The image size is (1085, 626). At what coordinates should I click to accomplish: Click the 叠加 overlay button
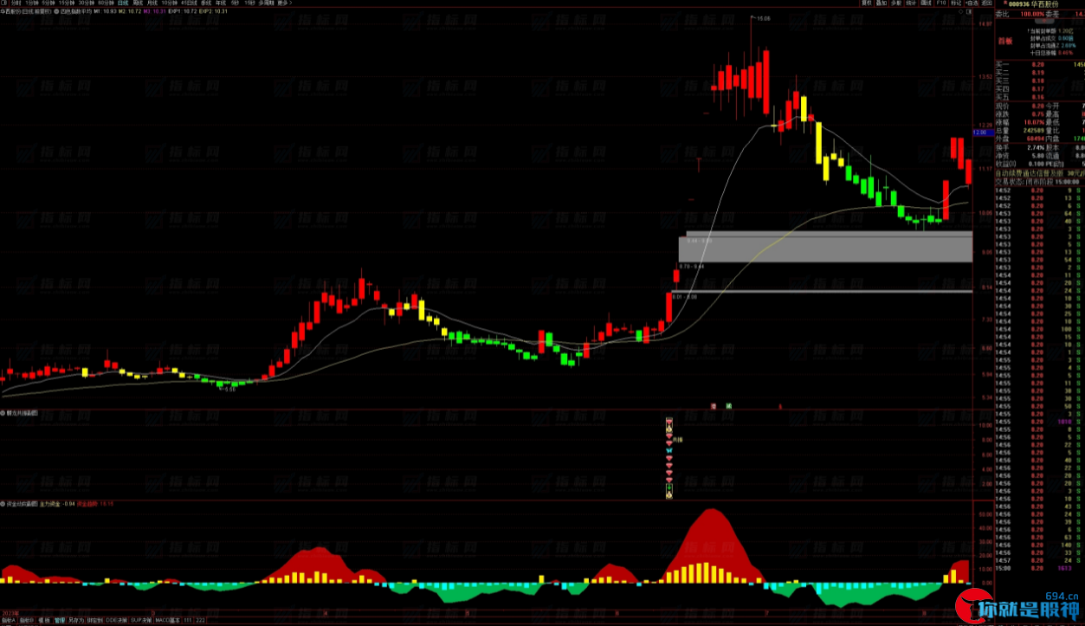[882, 3]
